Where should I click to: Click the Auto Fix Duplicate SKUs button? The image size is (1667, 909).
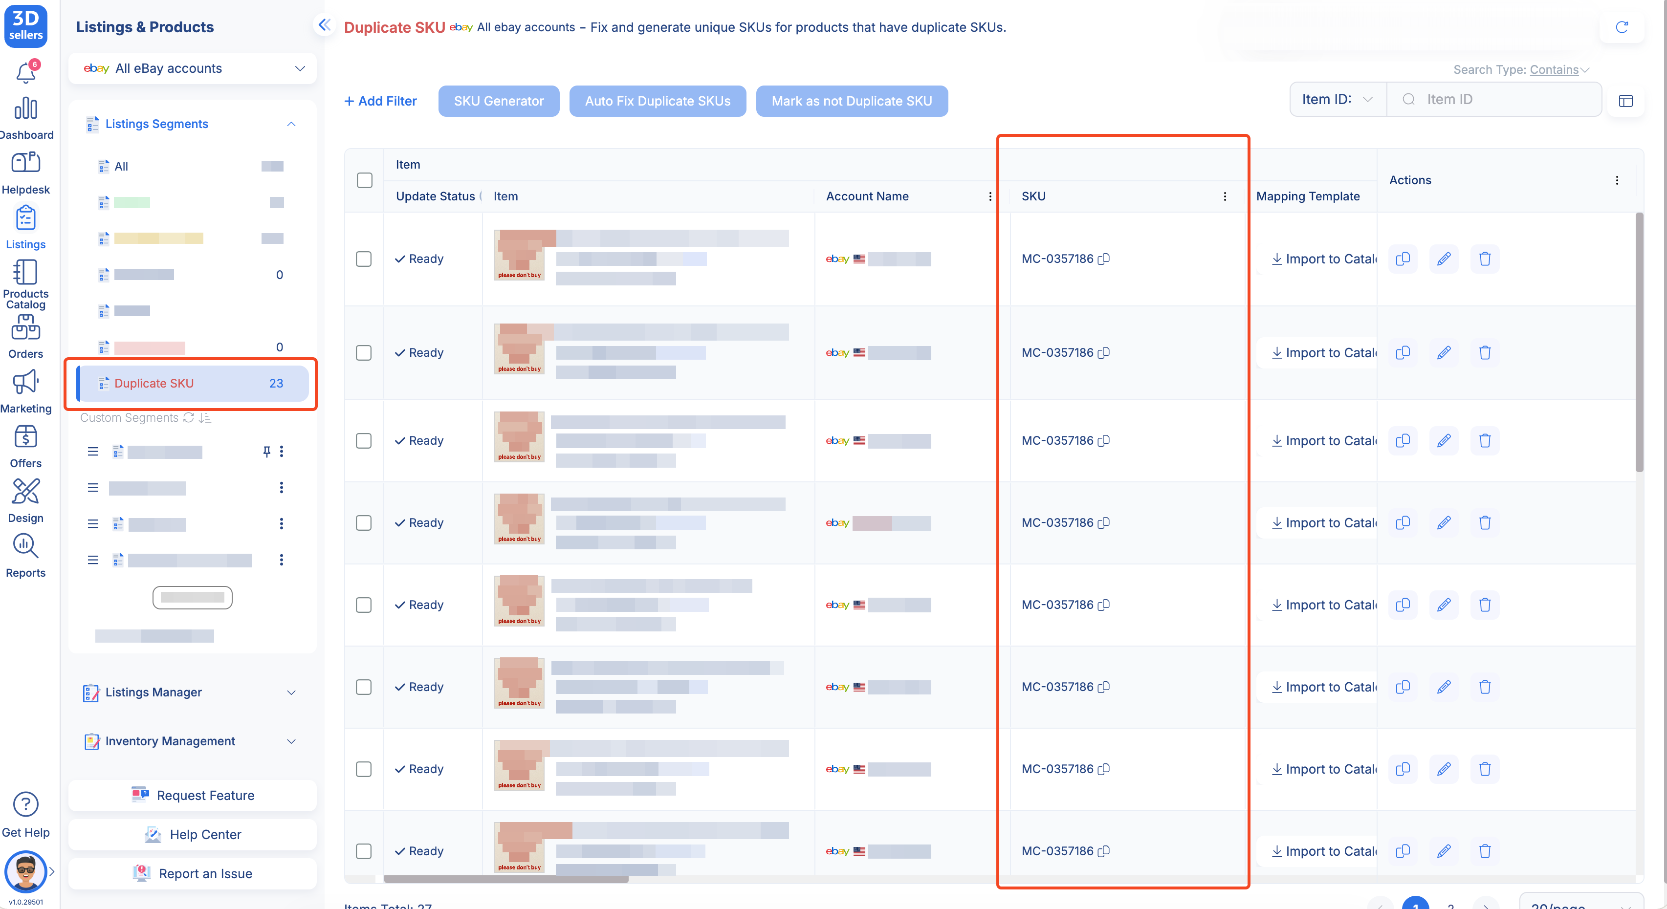pyautogui.click(x=658, y=101)
